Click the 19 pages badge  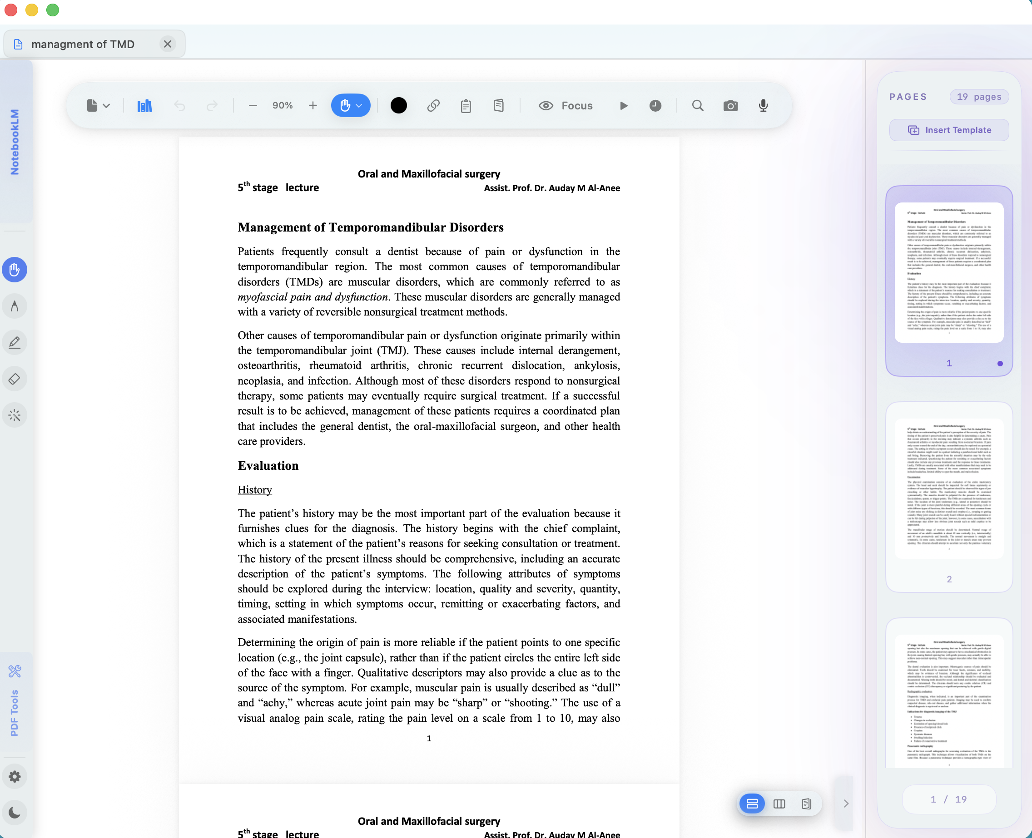coord(979,97)
